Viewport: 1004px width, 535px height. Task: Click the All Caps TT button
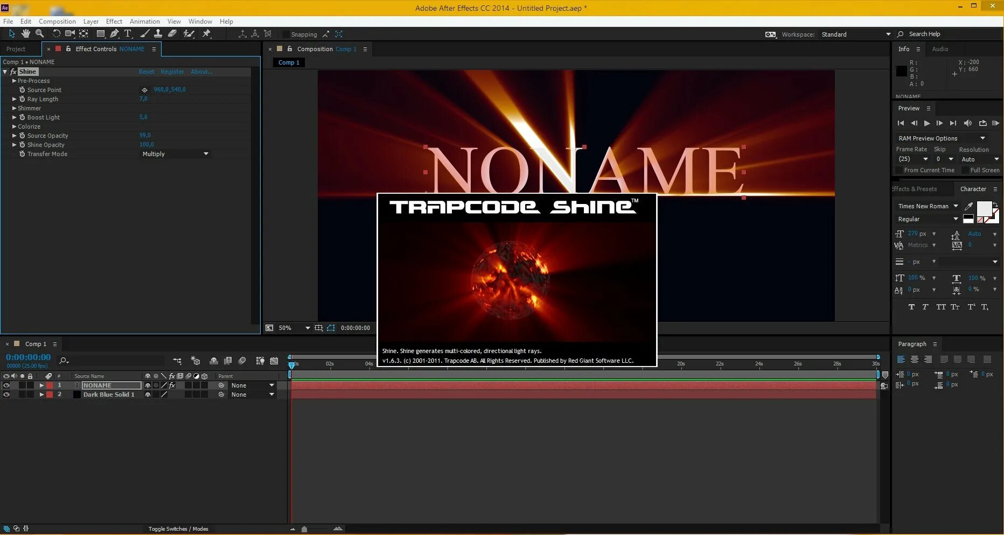click(941, 307)
